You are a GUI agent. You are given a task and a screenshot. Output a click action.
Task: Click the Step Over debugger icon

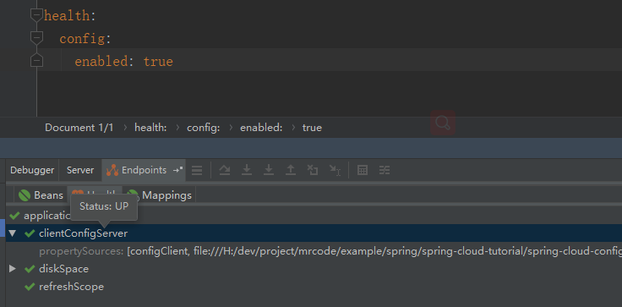[x=225, y=170]
